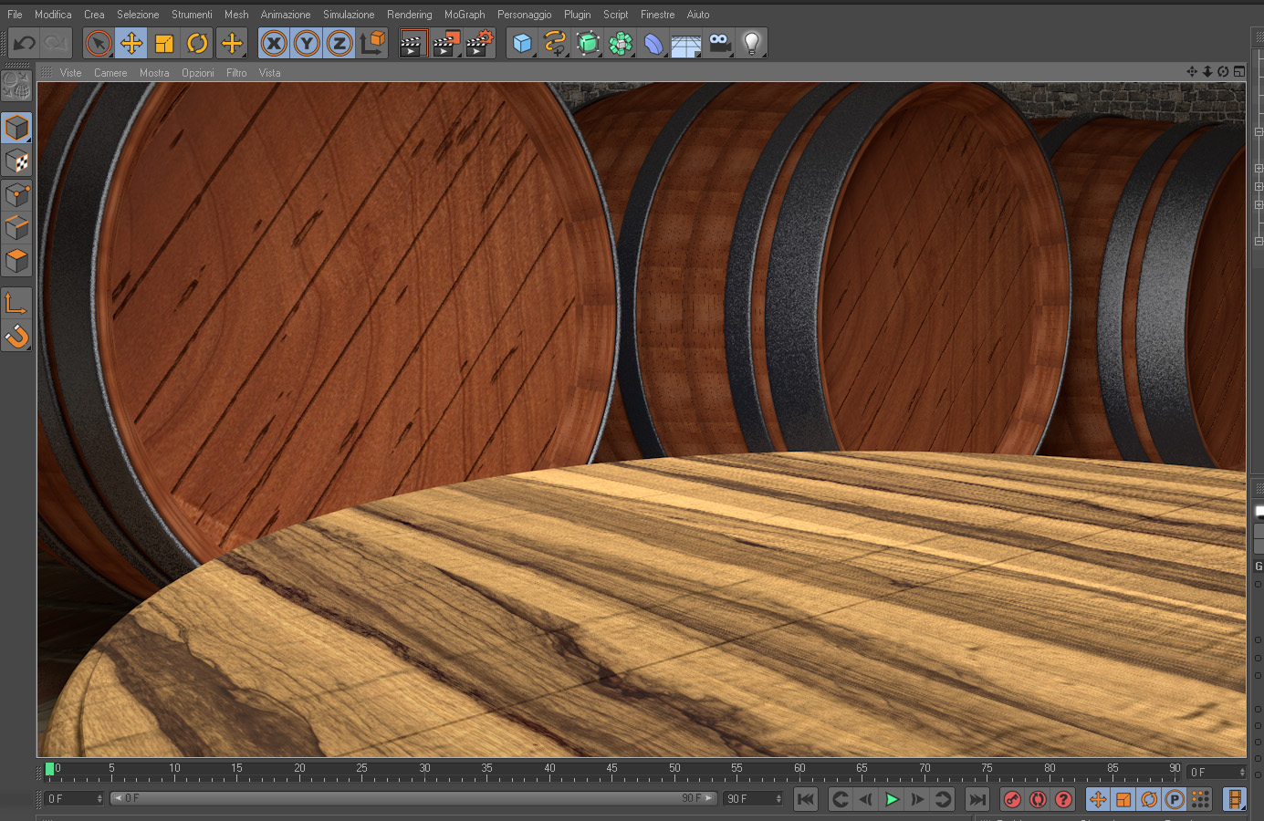Image resolution: width=1264 pixels, height=821 pixels.
Task: Add a Light object with bulb icon
Action: tap(751, 43)
